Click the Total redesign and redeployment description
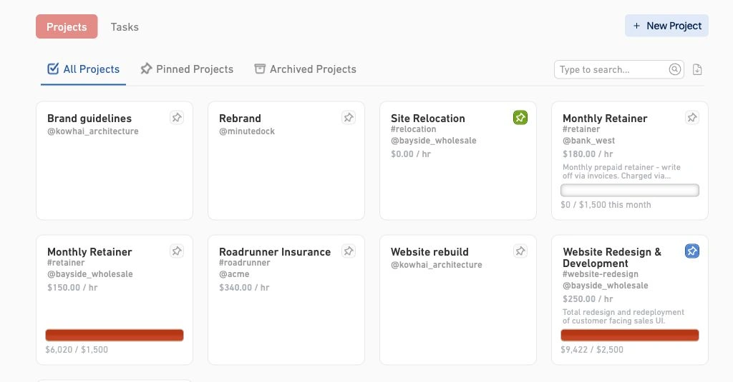733x382 pixels. (623, 316)
